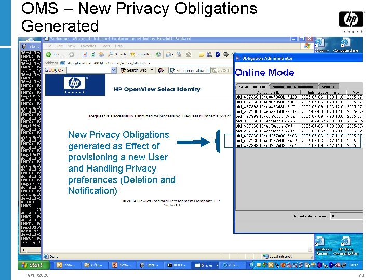This screenshot has height=280, width=374.
Task: Switch to the RMI registry taskbar button
Action: 177,265
